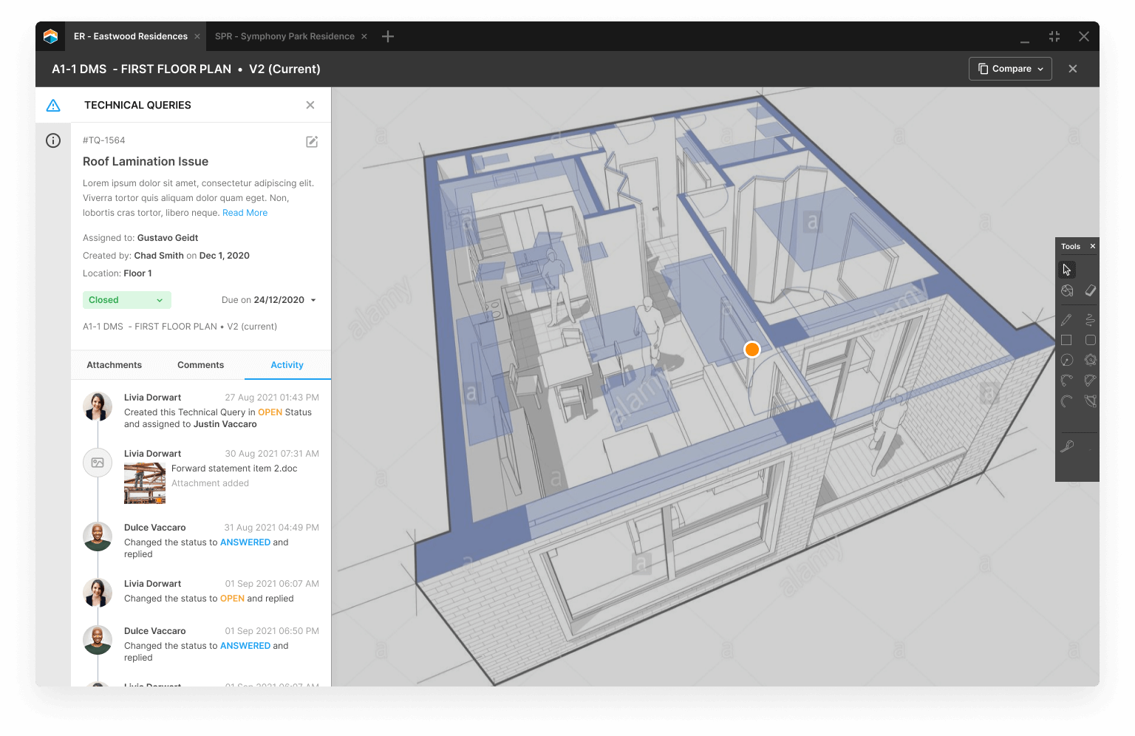The width and height of the screenshot is (1135, 736).
Task: Click the edit icon for TQ-1564
Action: tap(312, 142)
